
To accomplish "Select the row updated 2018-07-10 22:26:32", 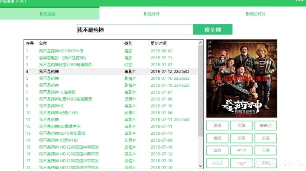I will click(x=111, y=78).
